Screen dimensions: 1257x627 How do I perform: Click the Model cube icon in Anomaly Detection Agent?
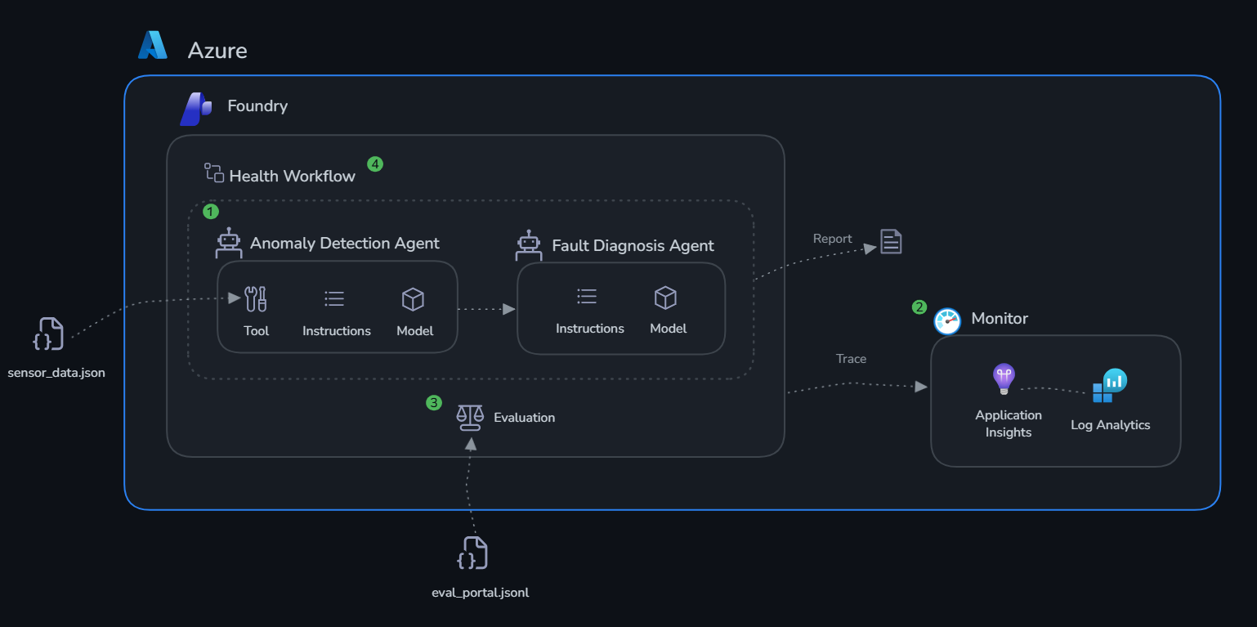coord(413,299)
